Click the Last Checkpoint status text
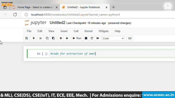The image size is (175, 98). tap(86, 23)
